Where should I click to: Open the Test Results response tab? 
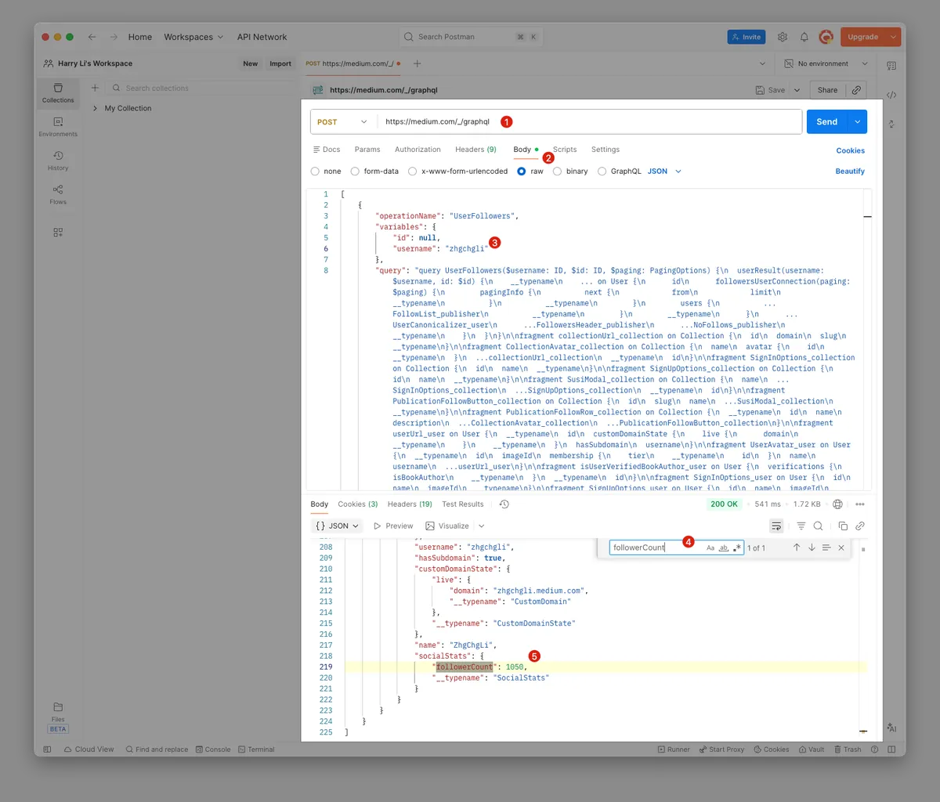point(462,504)
